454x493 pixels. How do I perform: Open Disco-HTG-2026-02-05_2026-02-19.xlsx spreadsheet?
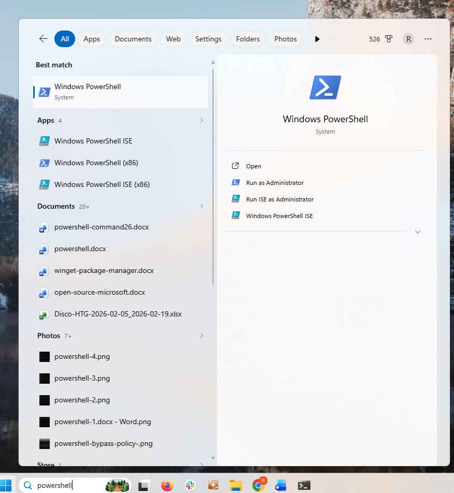[121, 314]
